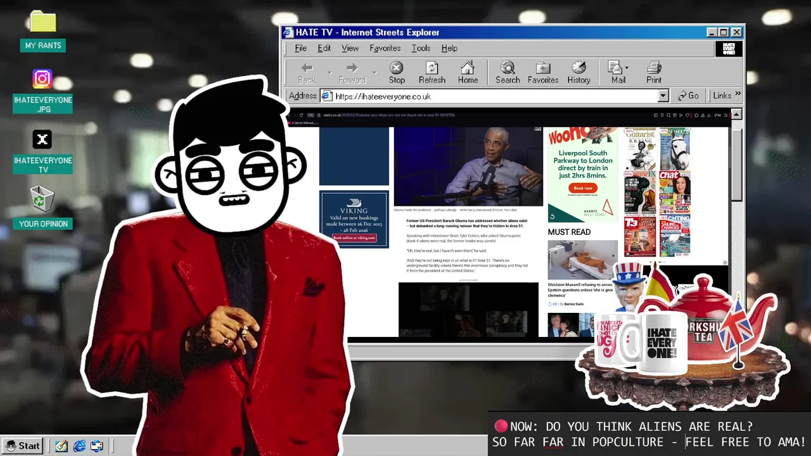
Task: Open the Help menu
Action: (x=449, y=48)
